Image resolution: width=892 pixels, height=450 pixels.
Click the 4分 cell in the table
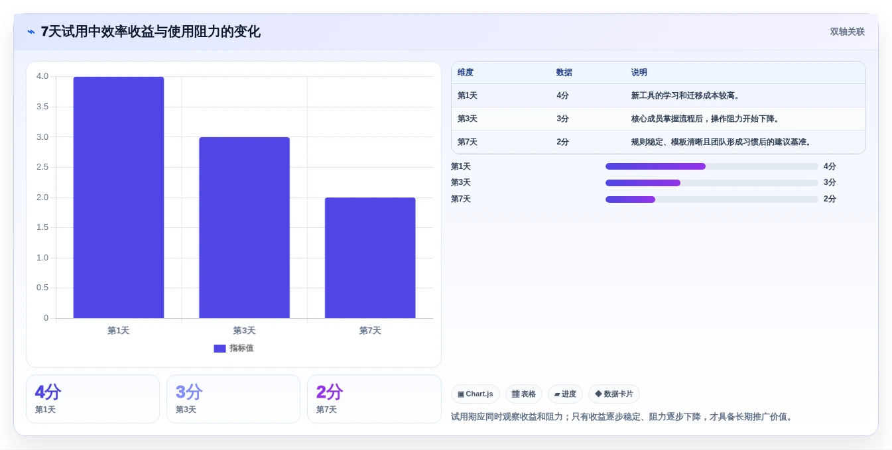tap(563, 96)
